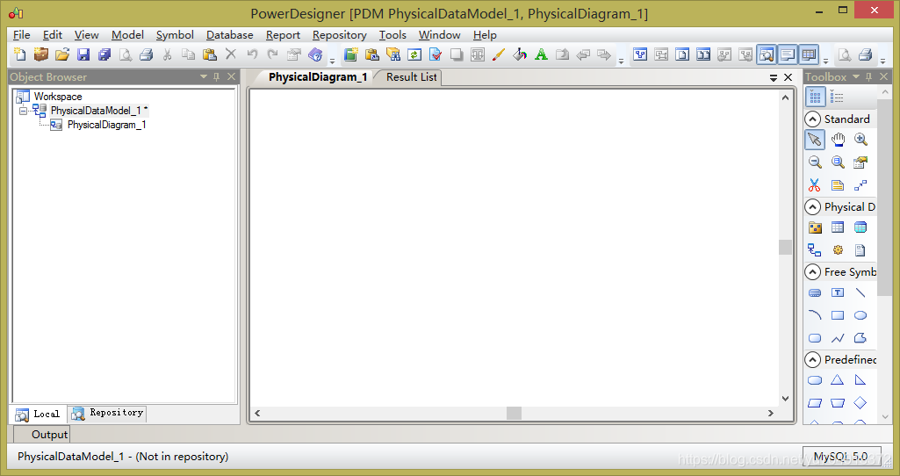
Task: Select the File tool in Physical Diagram
Action: (860, 250)
